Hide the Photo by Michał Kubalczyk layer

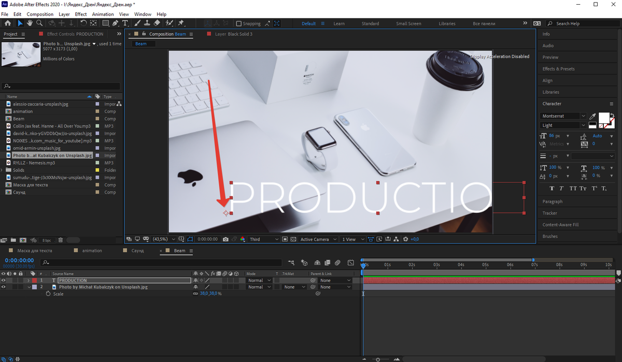4,287
